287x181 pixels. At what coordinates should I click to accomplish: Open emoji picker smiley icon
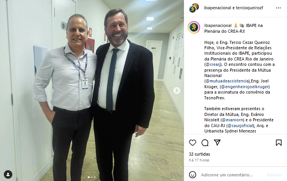coord(192,174)
